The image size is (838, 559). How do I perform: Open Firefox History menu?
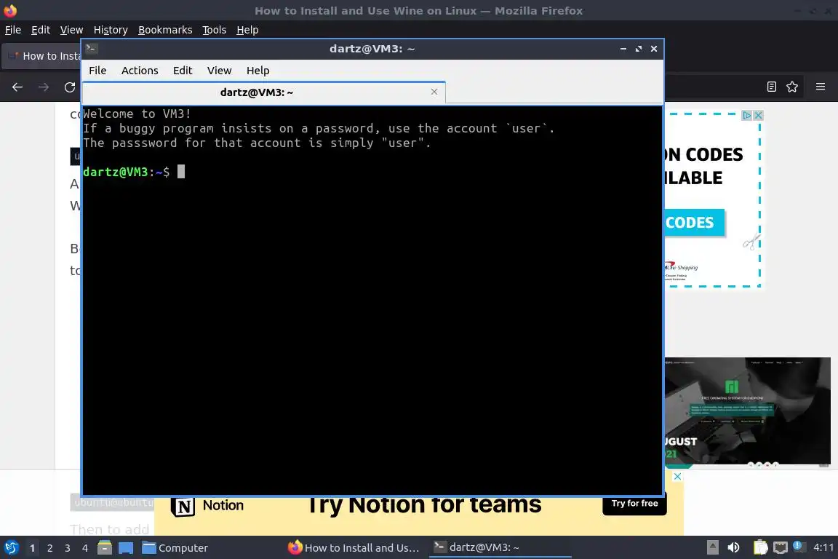(111, 30)
